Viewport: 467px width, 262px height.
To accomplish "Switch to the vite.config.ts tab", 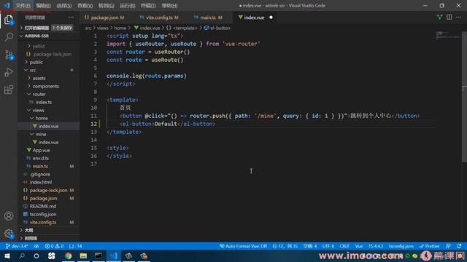I will tap(159, 17).
